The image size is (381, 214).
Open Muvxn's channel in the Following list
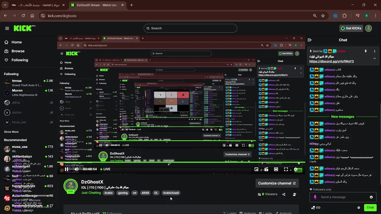(x=28, y=93)
